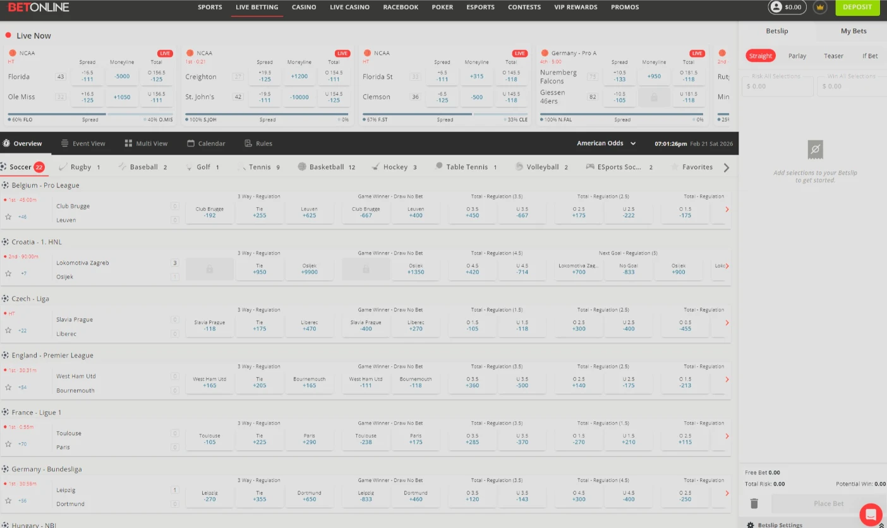Click the account profile icon
This screenshot has height=528, width=887.
[776, 7]
